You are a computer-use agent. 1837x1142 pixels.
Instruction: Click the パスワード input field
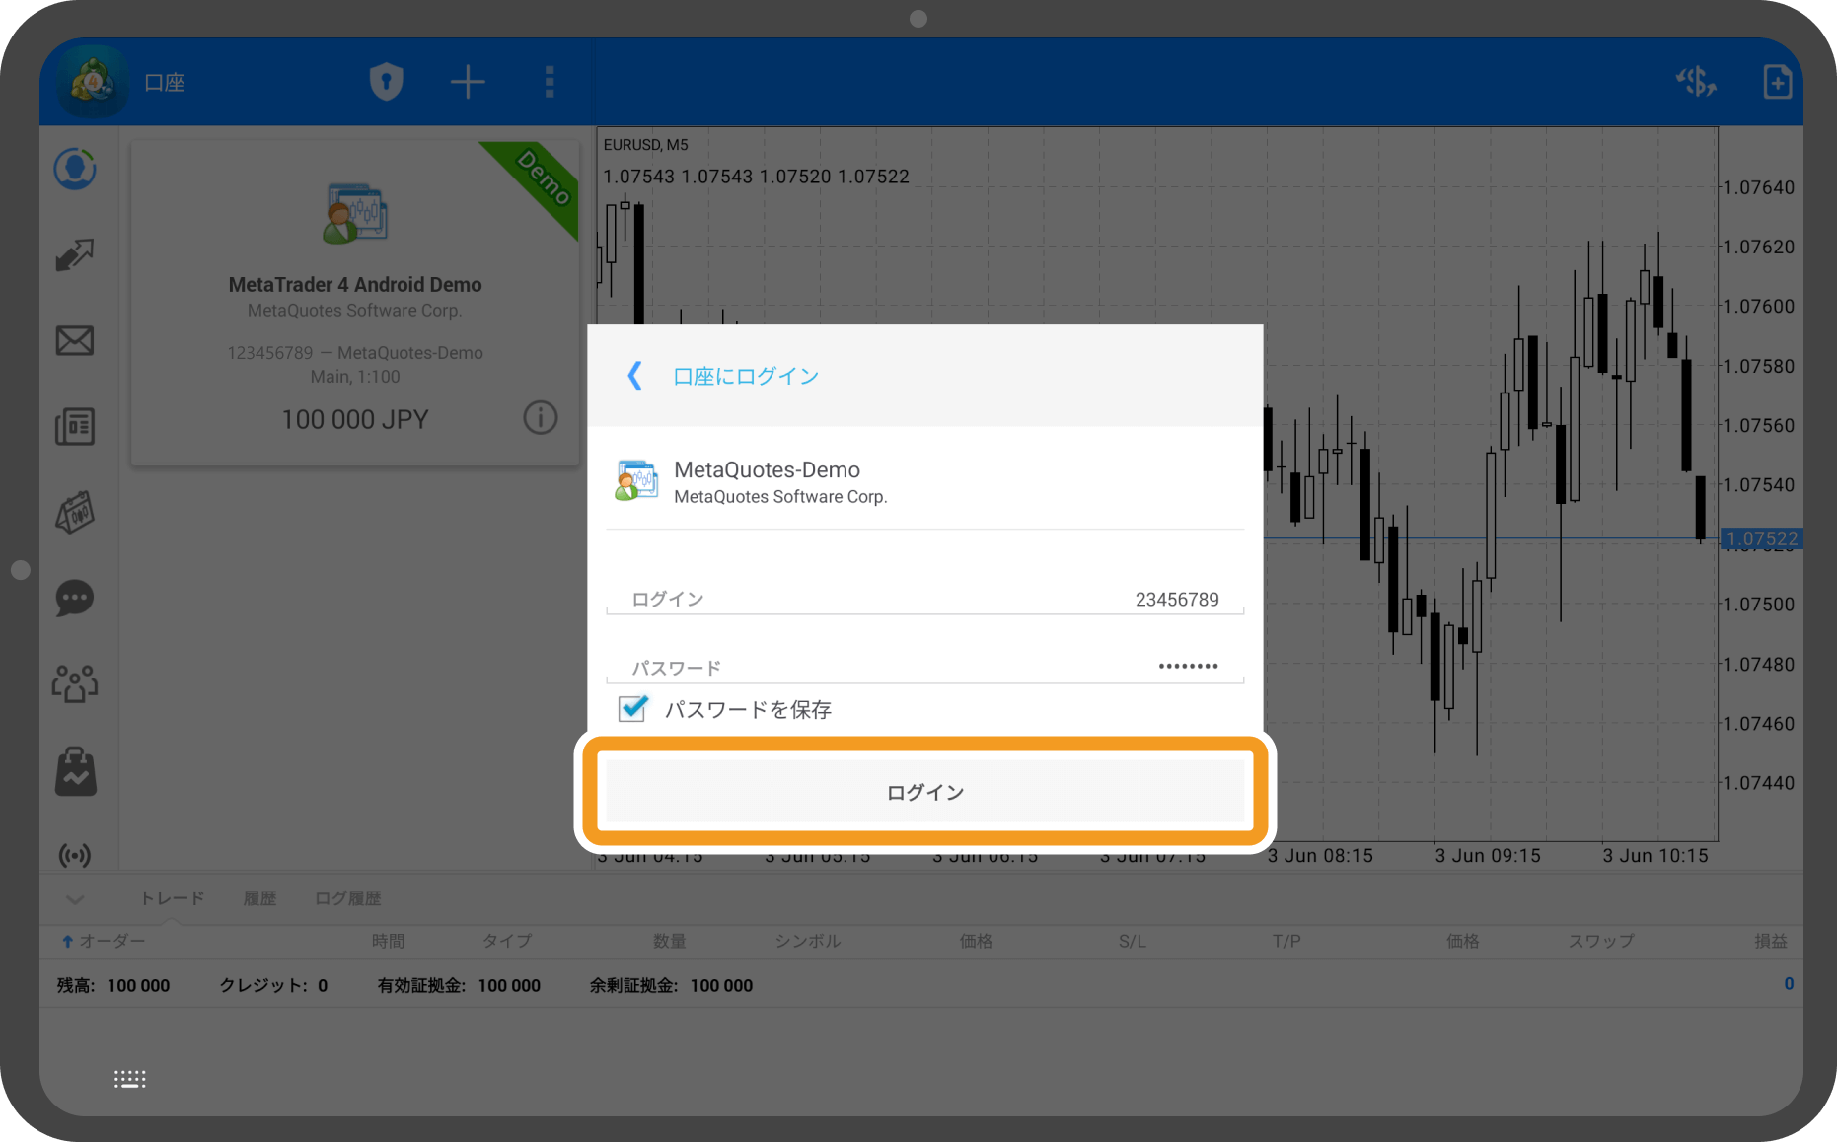tap(924, 667)
